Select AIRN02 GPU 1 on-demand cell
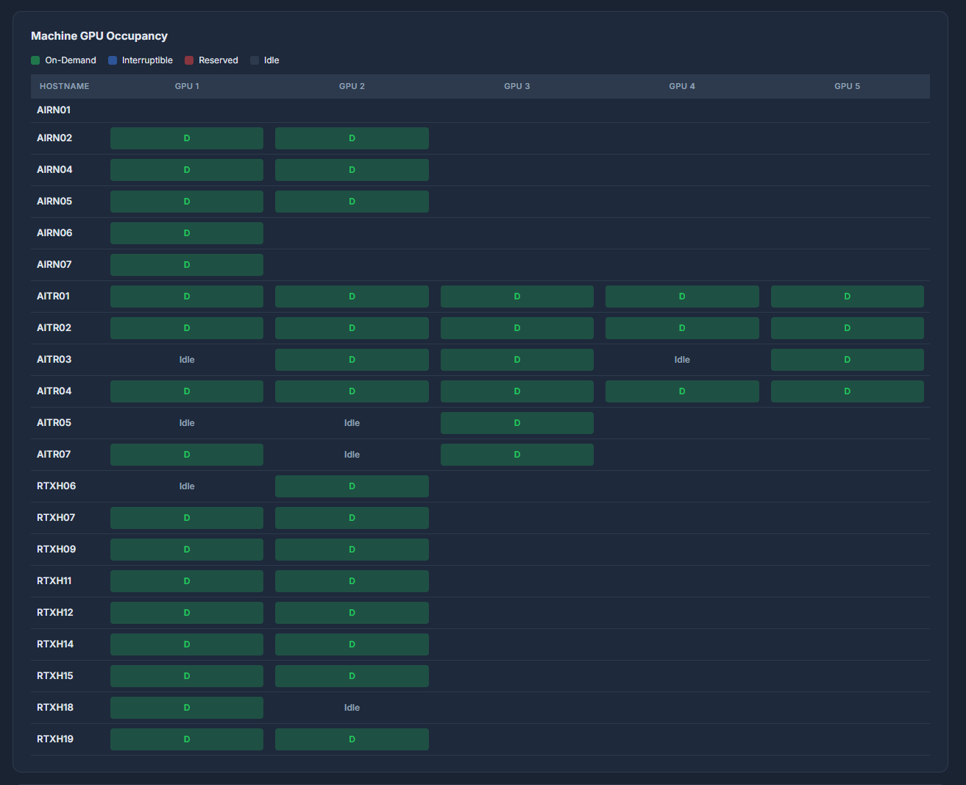Image resolution: width=966 pixels, height=785 pixels. click(x=187, y=138)
